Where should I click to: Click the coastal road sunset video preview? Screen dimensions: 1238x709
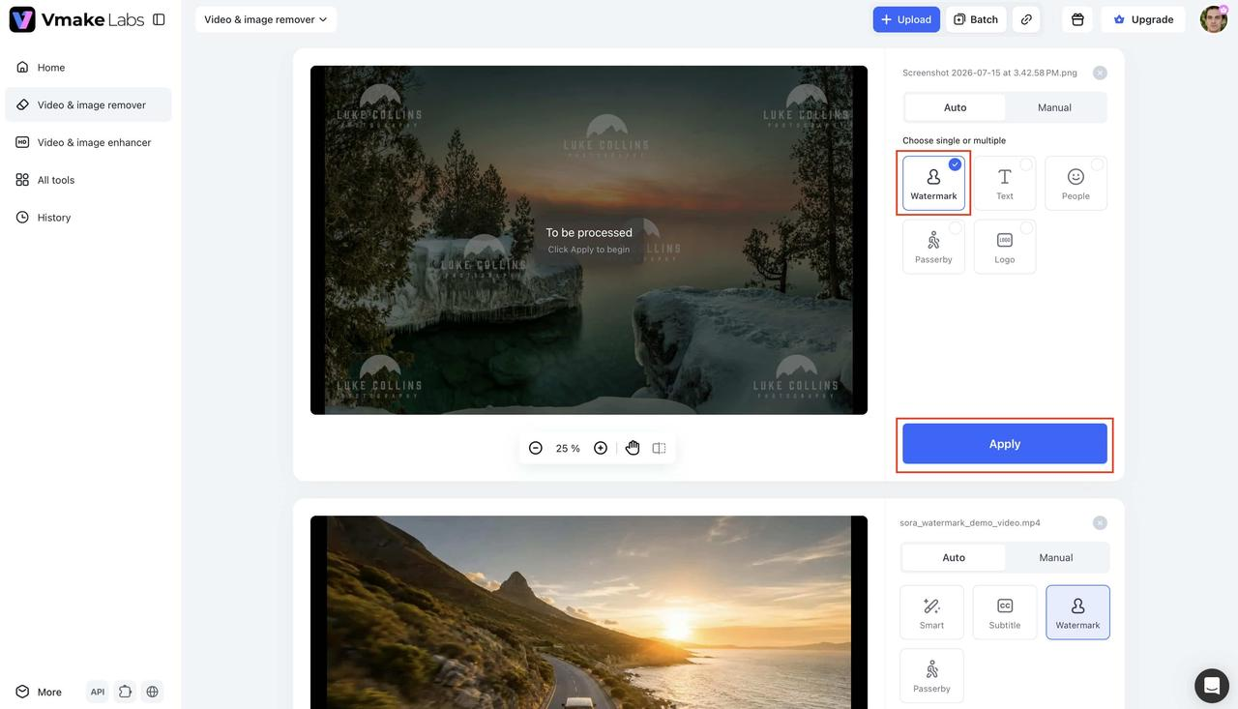click(x=589, y=612)
